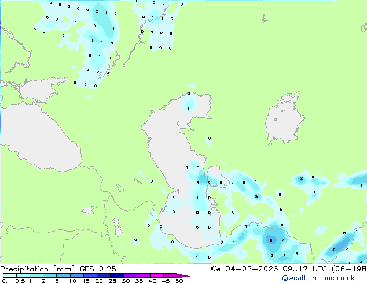Click the legend label '30'
Viewport: 367px width, 283px height.
tap(126, 281)
